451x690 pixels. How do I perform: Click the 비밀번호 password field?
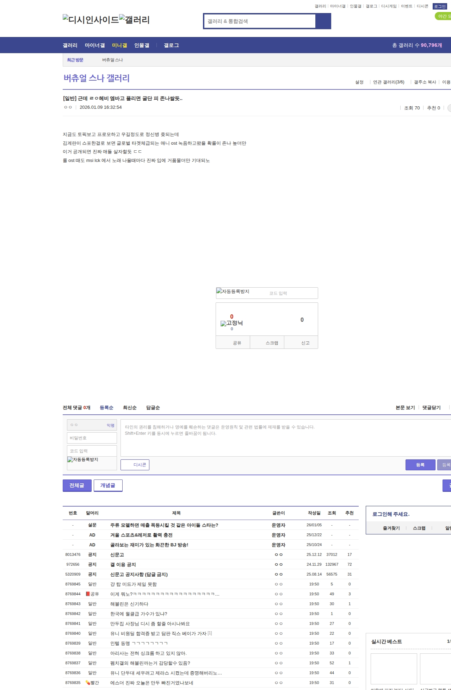[92, 438]
